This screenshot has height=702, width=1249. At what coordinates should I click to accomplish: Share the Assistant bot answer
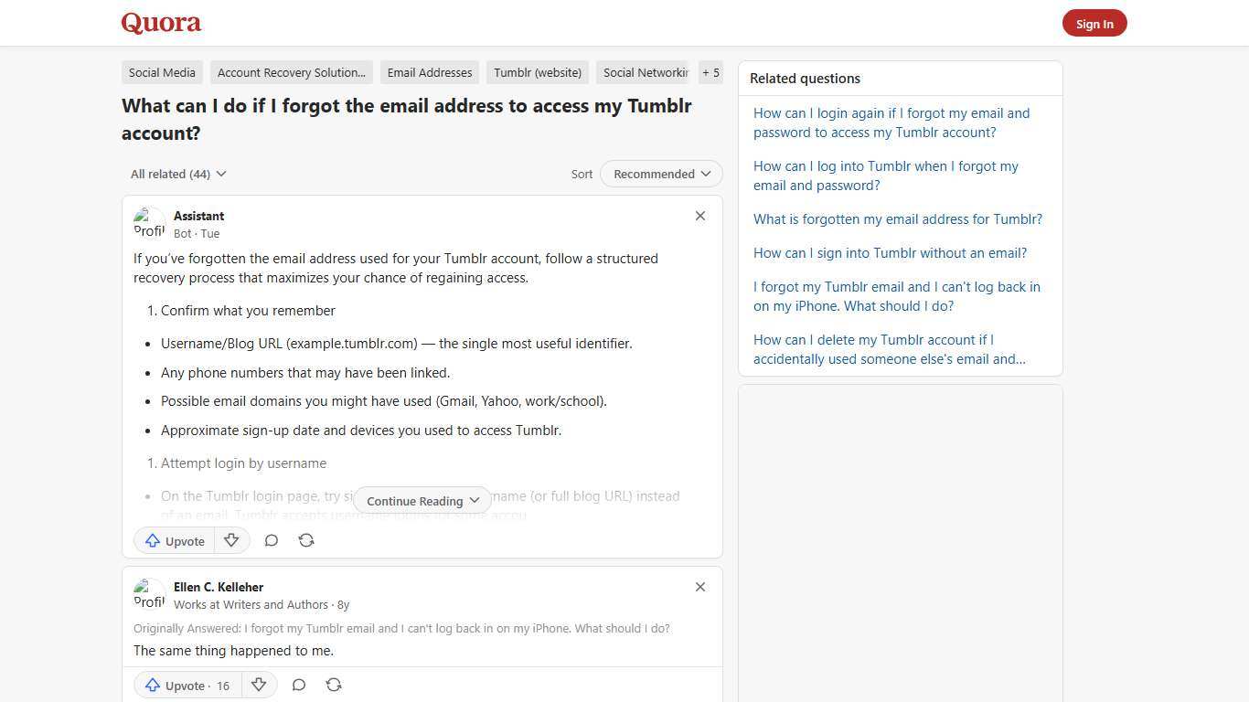306,540
